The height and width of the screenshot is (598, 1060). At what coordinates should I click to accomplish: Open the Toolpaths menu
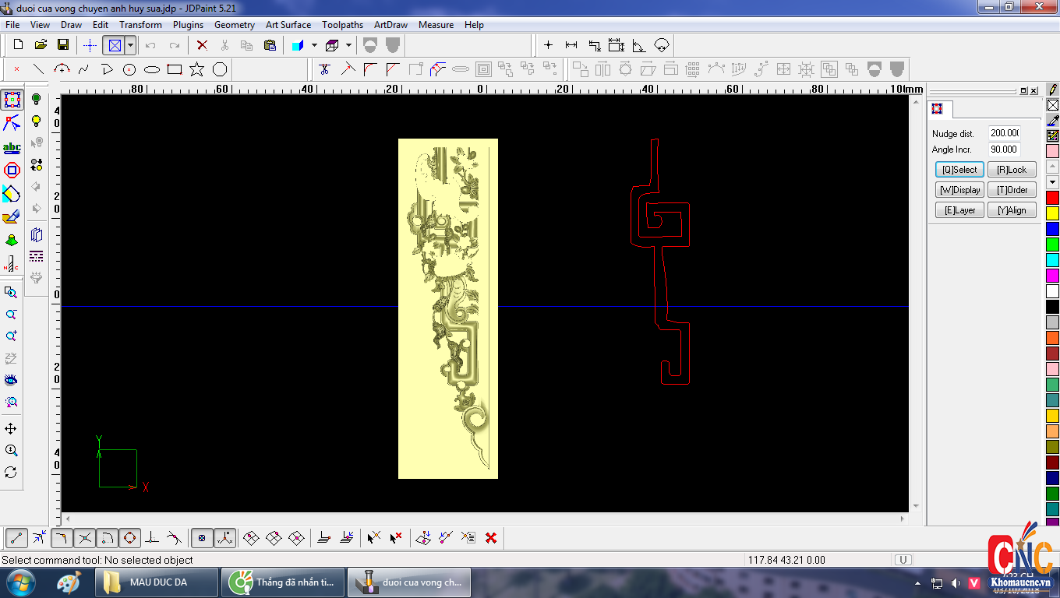(x=342, y=25)
